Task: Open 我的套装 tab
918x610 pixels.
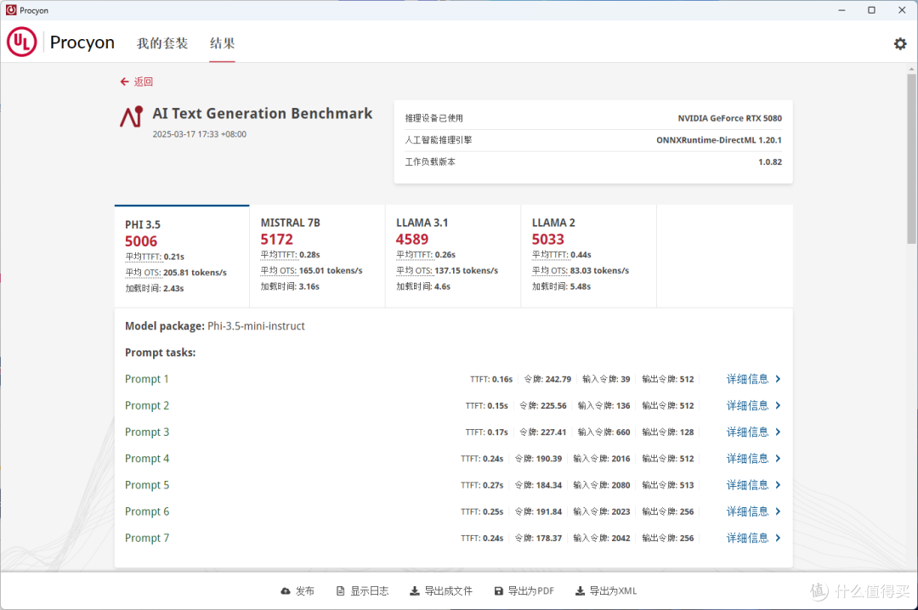Action: pos(162,43)
